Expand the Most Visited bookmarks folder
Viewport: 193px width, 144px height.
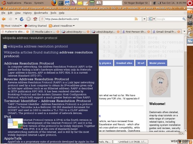point(11,26)
